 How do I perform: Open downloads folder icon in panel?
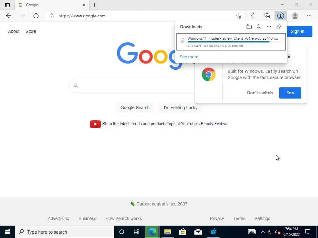pyautogui.click(x=249, y=27)
